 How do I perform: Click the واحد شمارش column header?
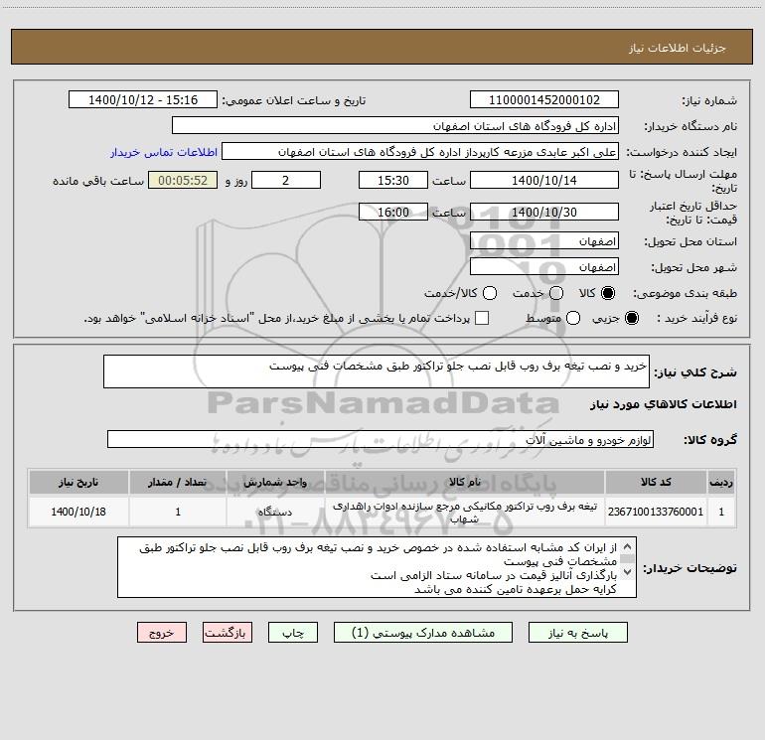[275, 482]
